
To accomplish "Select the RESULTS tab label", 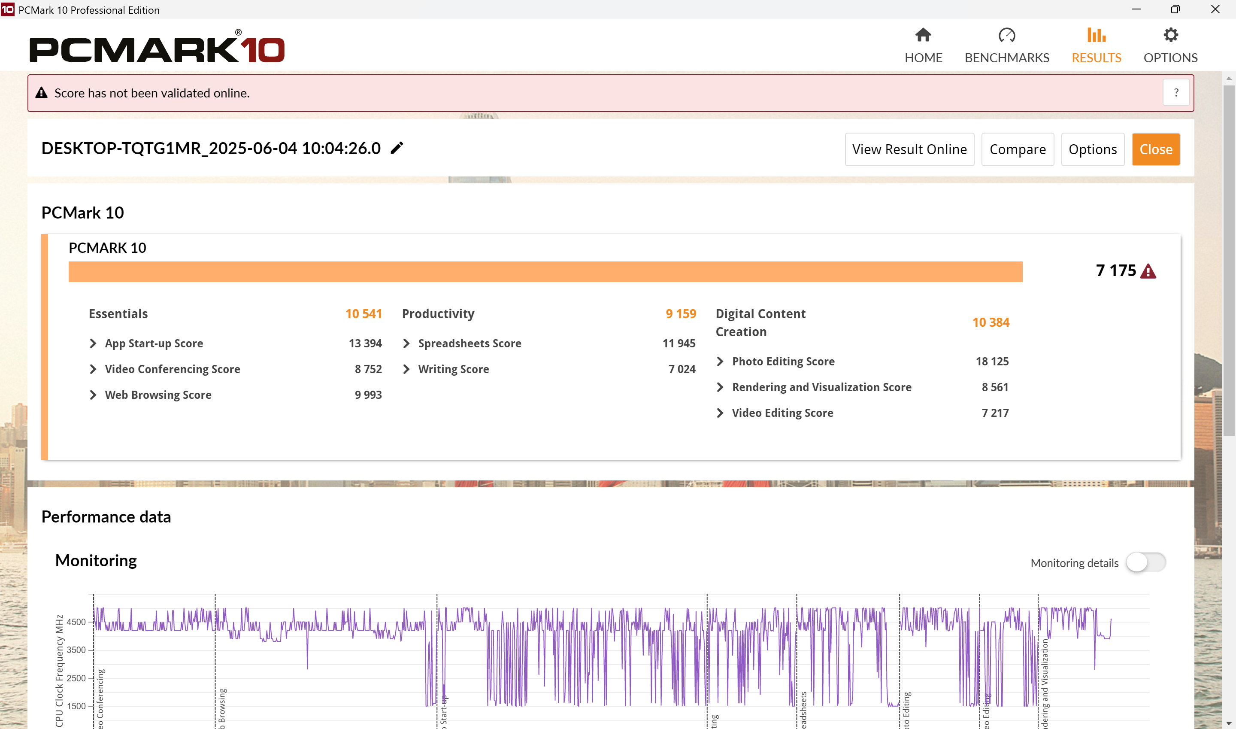I will click(x=1096, y=58).
